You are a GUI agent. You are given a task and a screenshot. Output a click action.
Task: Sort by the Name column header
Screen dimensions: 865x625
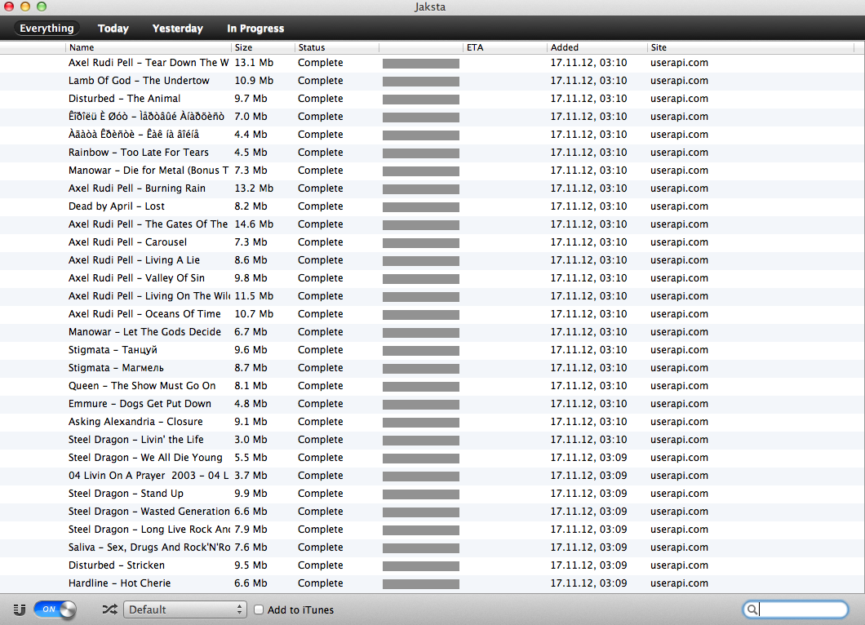pos(147,47)
